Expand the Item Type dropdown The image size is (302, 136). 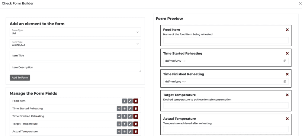click(x=75, y=44)
